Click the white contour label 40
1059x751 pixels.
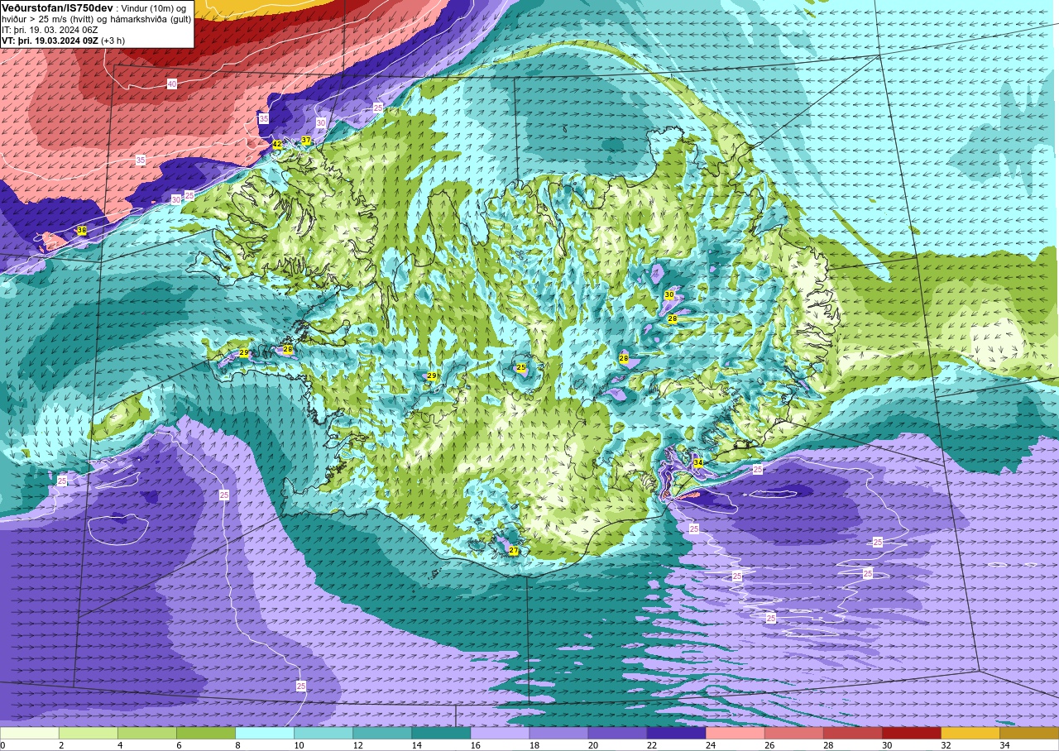pyautogui.click(x=172, y=84)
